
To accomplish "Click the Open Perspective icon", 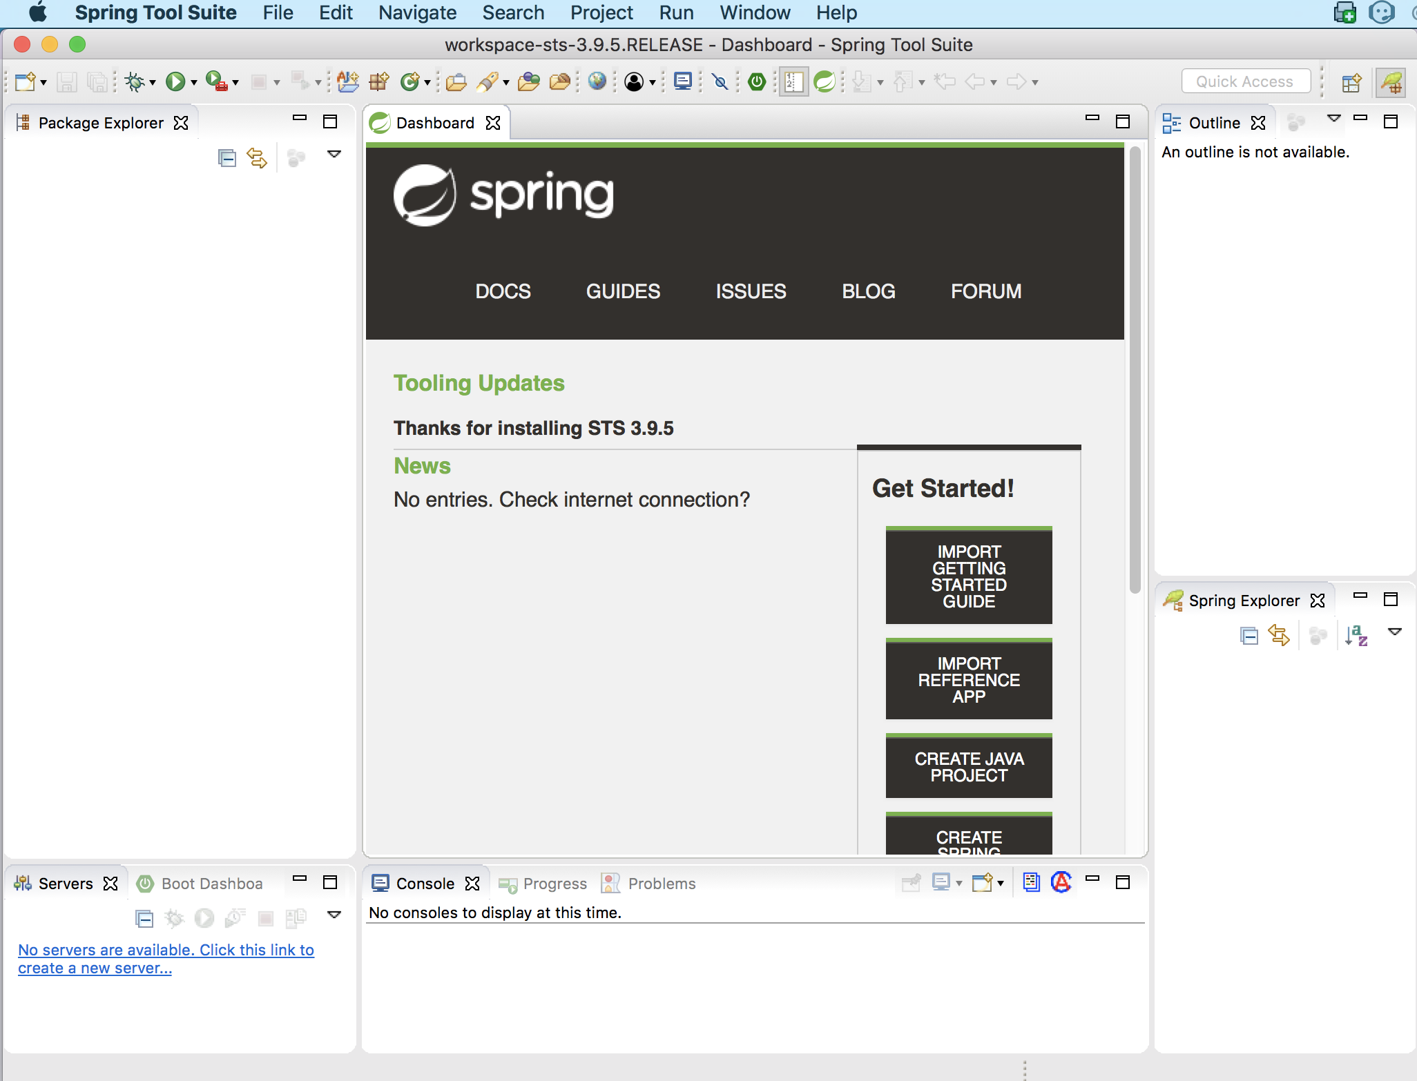I will pyautogui.click(x=1351, y=83).
